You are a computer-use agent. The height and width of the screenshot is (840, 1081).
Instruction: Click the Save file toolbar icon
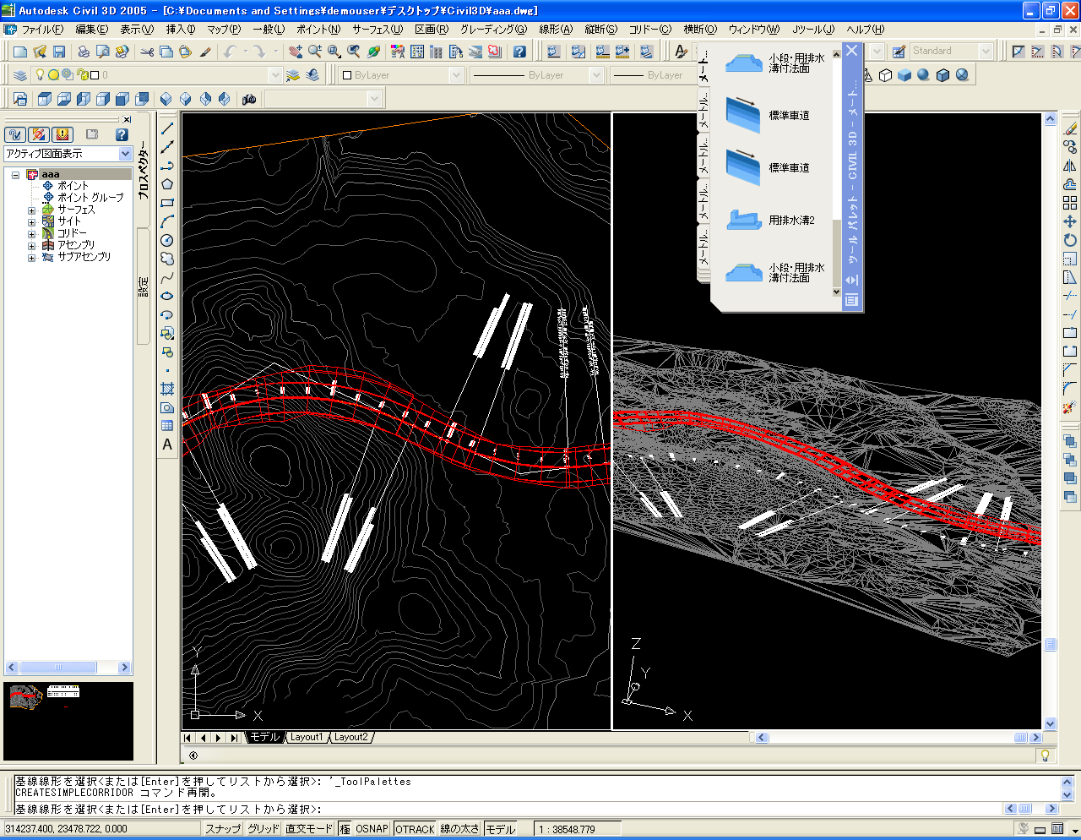(59, 52)
